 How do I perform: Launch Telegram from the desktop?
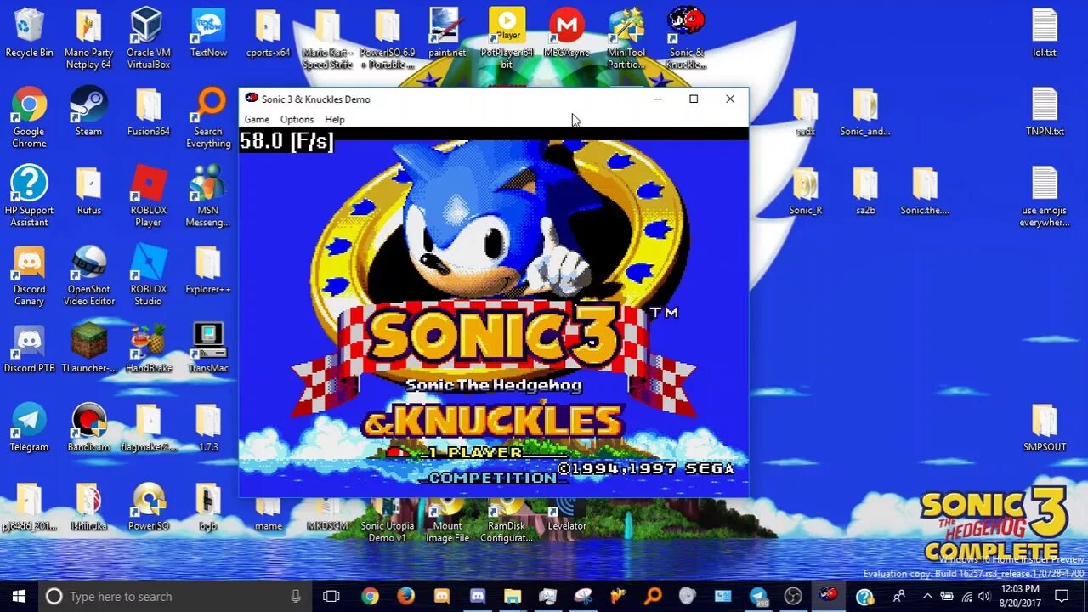(x=29, y=428)
